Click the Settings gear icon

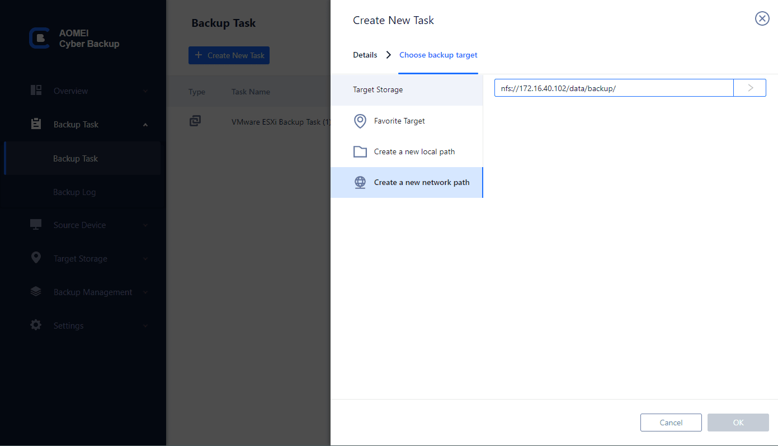coord(36,325)
